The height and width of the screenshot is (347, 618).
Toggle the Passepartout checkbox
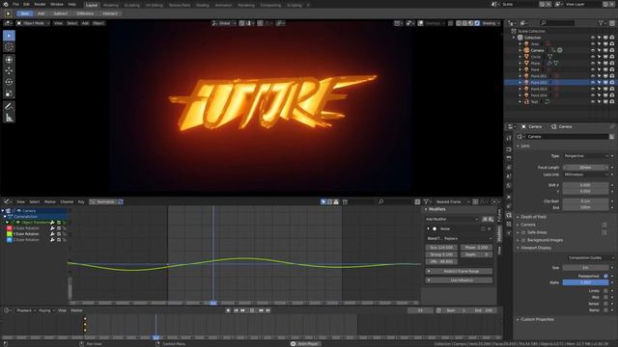point(605,276)
